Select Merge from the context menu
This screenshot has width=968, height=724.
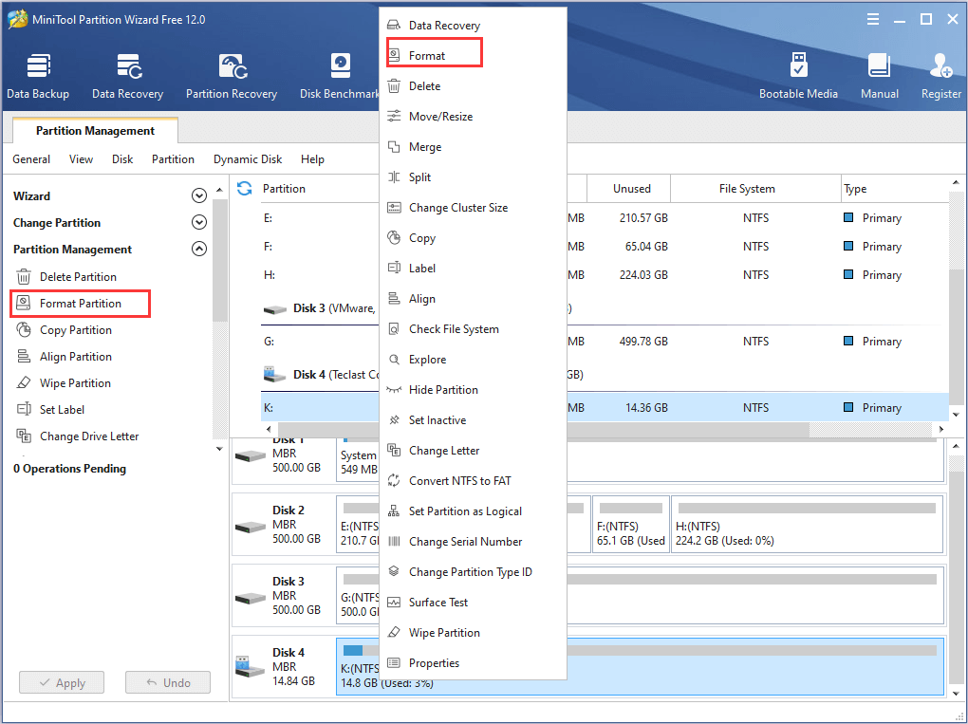(473, 147)
